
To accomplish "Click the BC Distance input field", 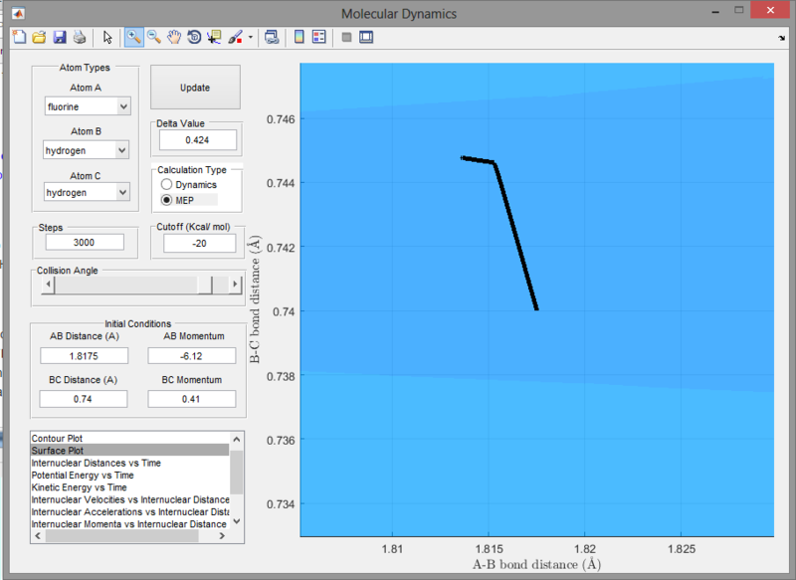I will coord(84,399).
